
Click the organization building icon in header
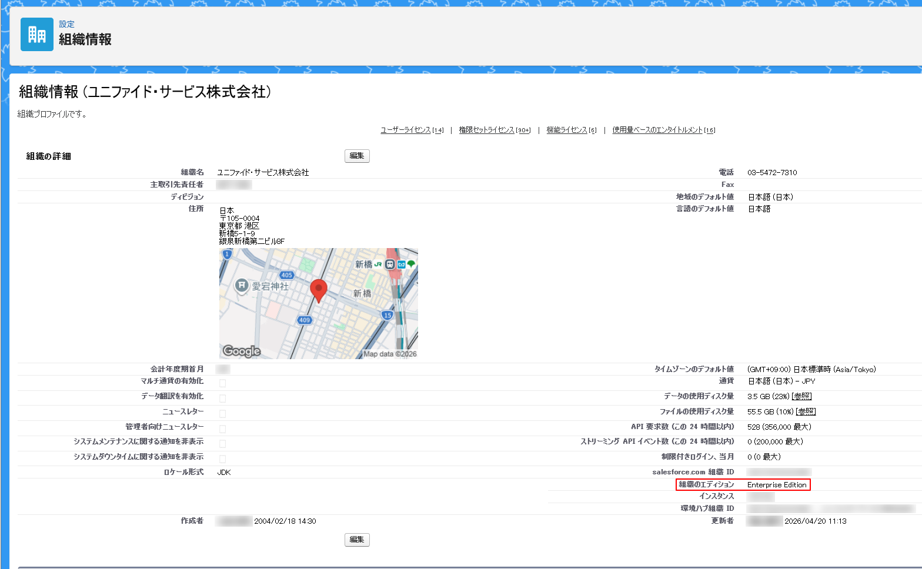coord(37,35)
